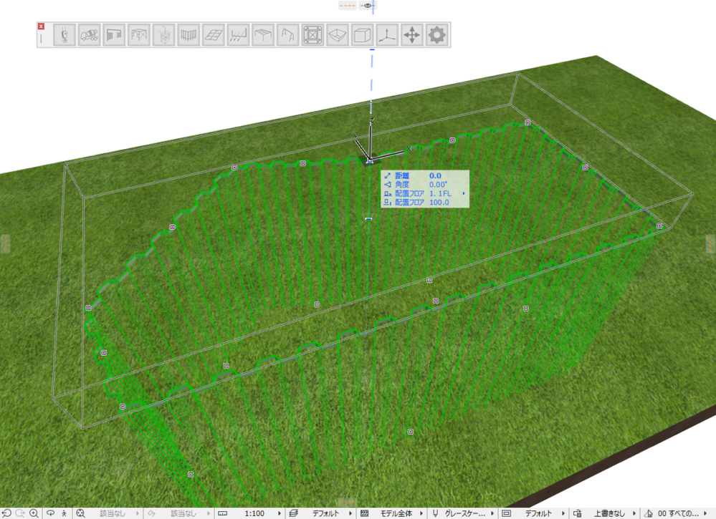Expand the 配置フロア 1. 1FL tracker arrow
The width and height of the screenshot is (716, 519).
[x=464, y=193]
